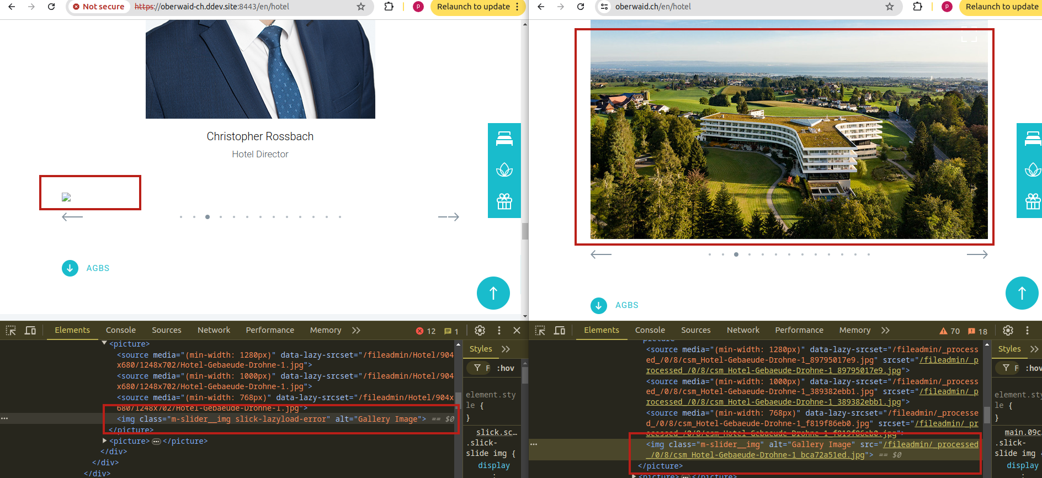Select the active slider dot on the left page
1042x478 pixels.
[208, 217]
